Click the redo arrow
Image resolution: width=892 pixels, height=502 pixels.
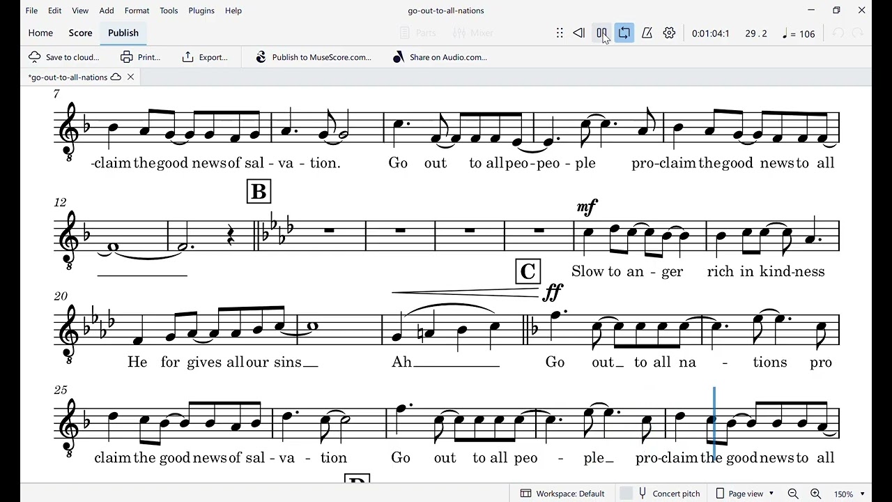(858, 33)
